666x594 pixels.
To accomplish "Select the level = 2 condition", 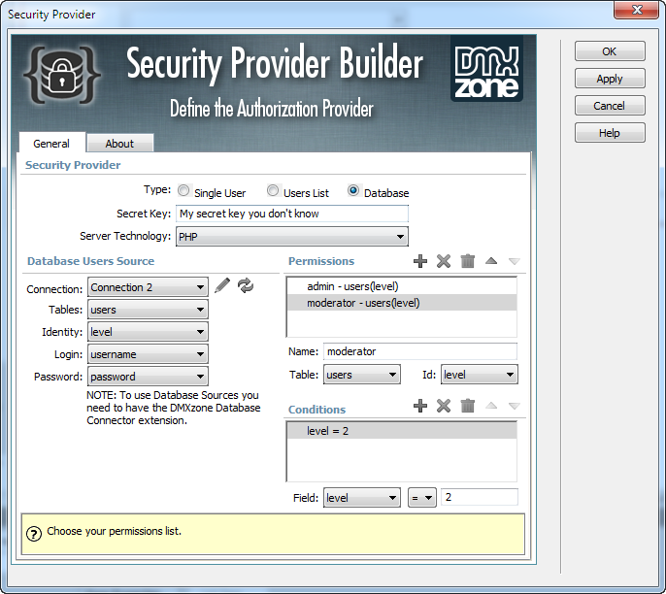I will click(402, 431).
